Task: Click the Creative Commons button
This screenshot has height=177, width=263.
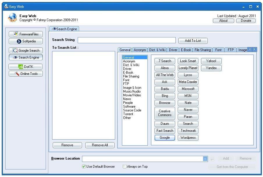Action: [x=165, y=113]
